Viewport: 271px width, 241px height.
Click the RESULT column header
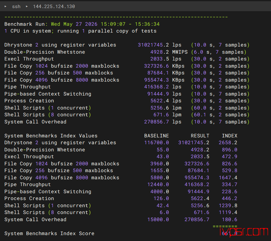tap(200, 136)
